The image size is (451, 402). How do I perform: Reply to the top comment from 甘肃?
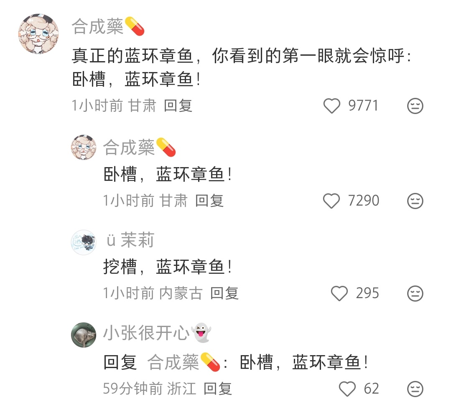coord(178,106)
